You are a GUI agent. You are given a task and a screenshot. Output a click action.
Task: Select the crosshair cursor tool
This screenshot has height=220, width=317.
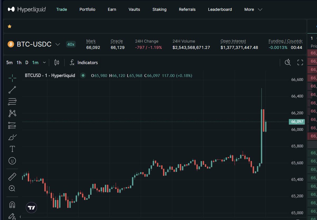click(x=12, y=78)
